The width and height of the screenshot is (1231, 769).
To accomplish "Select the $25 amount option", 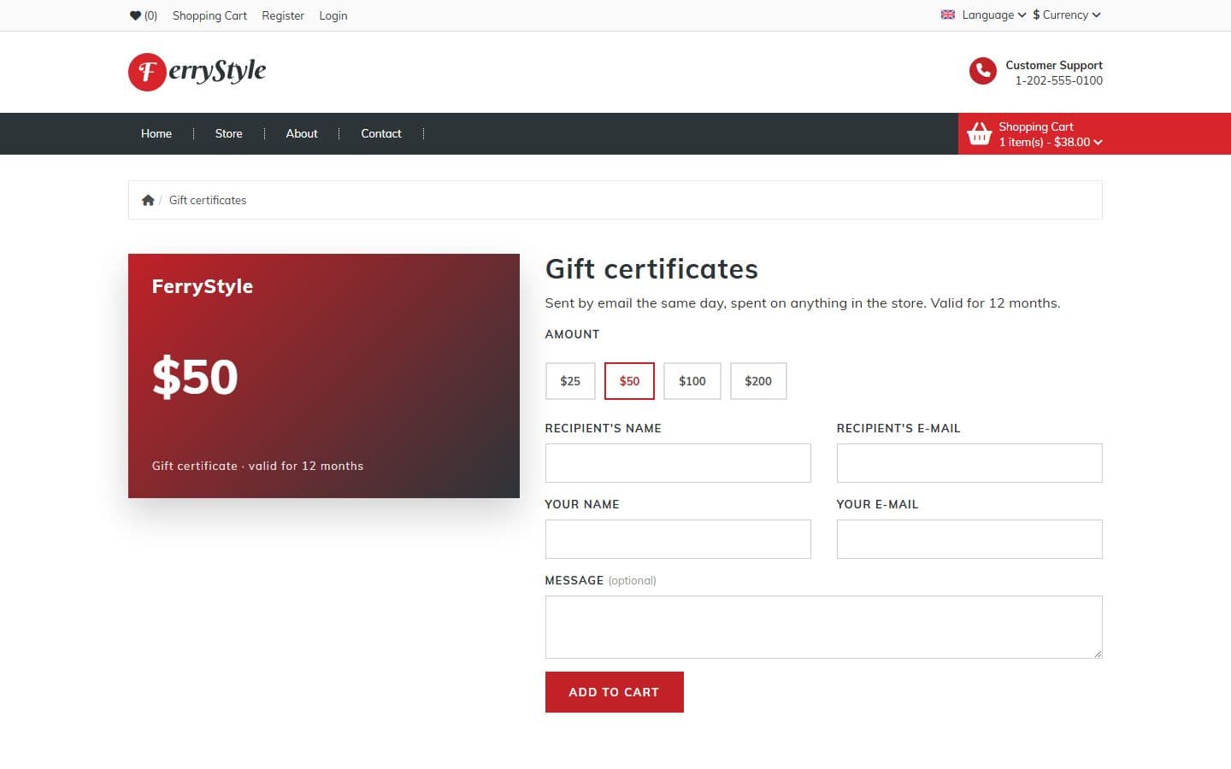I will tap(570, 381).
